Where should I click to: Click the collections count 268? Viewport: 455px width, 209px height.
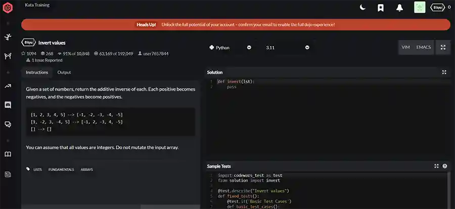click(47, 54)
